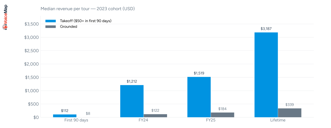Click the blue Takeoff legend swatch
The height and width of the screenshot is (128, 331).
pos(50,21)
